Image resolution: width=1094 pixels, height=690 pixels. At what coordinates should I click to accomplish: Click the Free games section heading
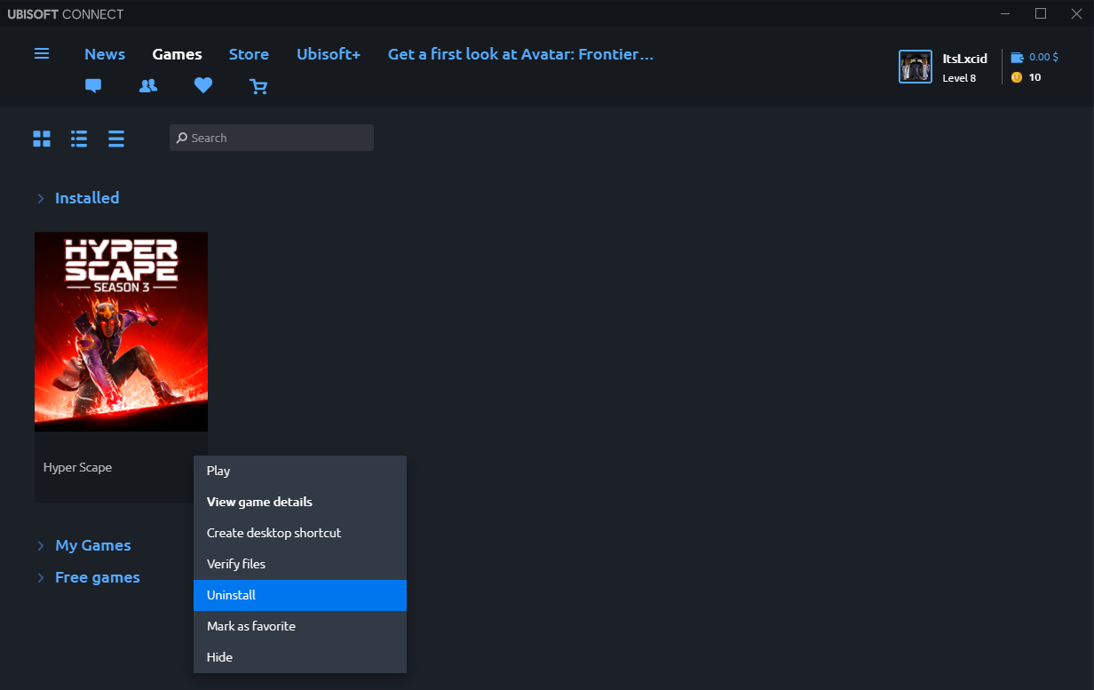[98, 577]
